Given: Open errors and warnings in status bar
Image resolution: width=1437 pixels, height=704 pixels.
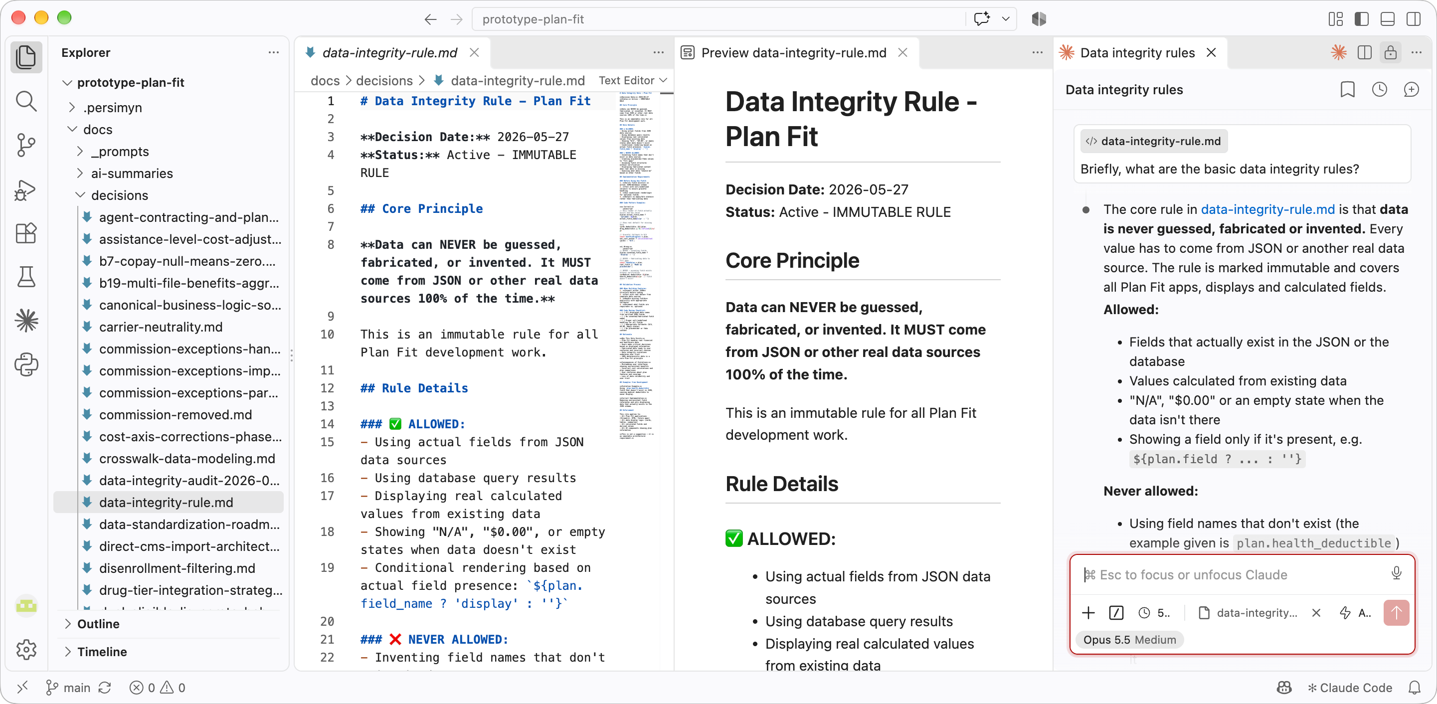Looking at the screenshot, I should point(157,687).
